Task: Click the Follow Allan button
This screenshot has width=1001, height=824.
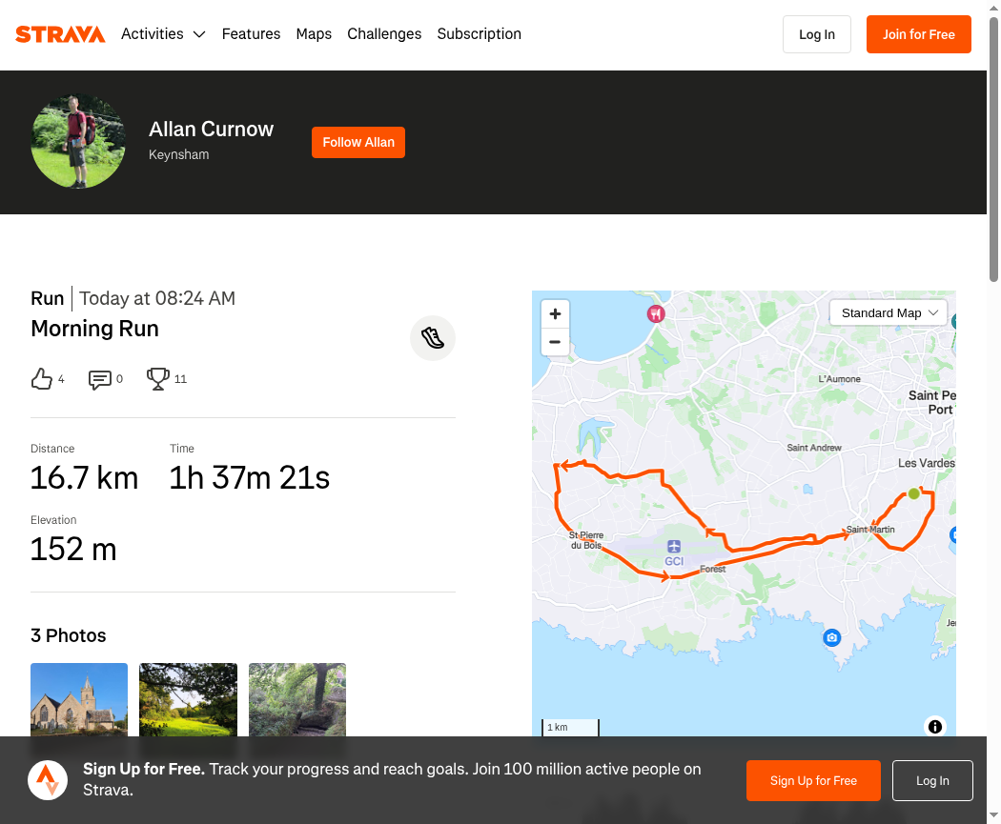Action: pos(358,142)
